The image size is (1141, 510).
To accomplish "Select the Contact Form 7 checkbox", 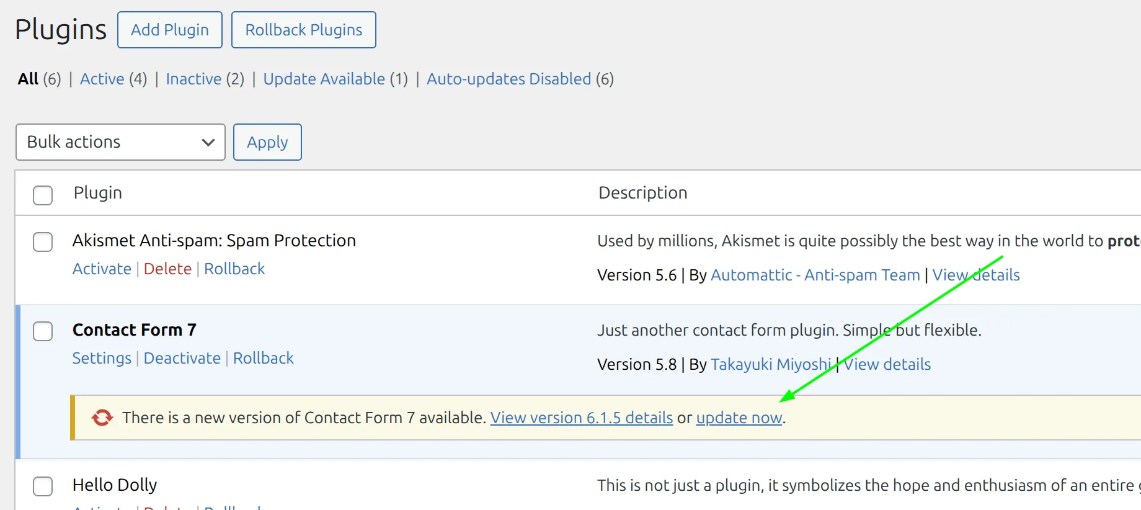I will pos(43,331).
